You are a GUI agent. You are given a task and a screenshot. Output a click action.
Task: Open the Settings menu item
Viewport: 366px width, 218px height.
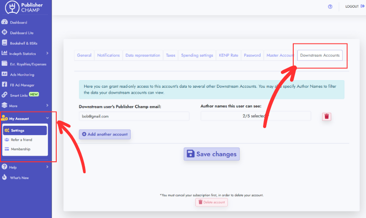tap(25, 130)
